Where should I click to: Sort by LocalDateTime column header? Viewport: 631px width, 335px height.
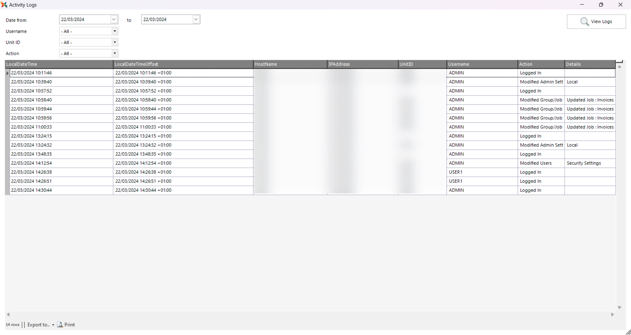click(59, 64)
